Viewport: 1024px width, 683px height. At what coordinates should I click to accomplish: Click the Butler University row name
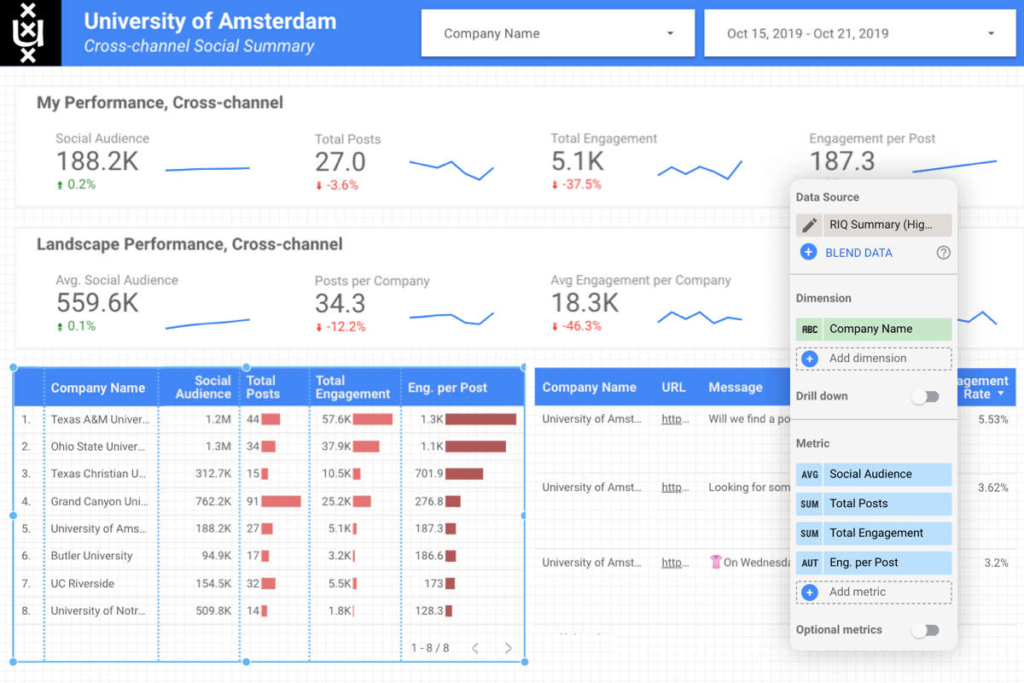click(x=91, y=556)
